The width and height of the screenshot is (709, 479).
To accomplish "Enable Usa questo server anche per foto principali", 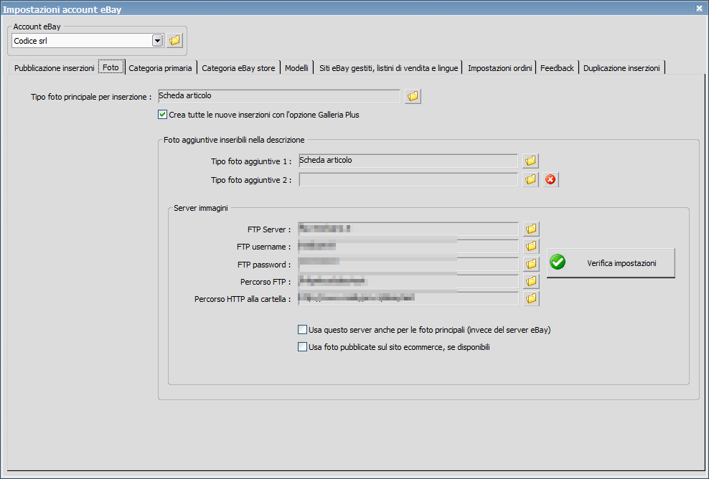I will point(303,330).
